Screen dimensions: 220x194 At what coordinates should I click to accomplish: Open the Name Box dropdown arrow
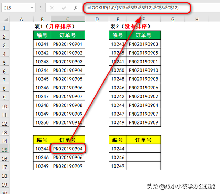click(x=32, y=8)
